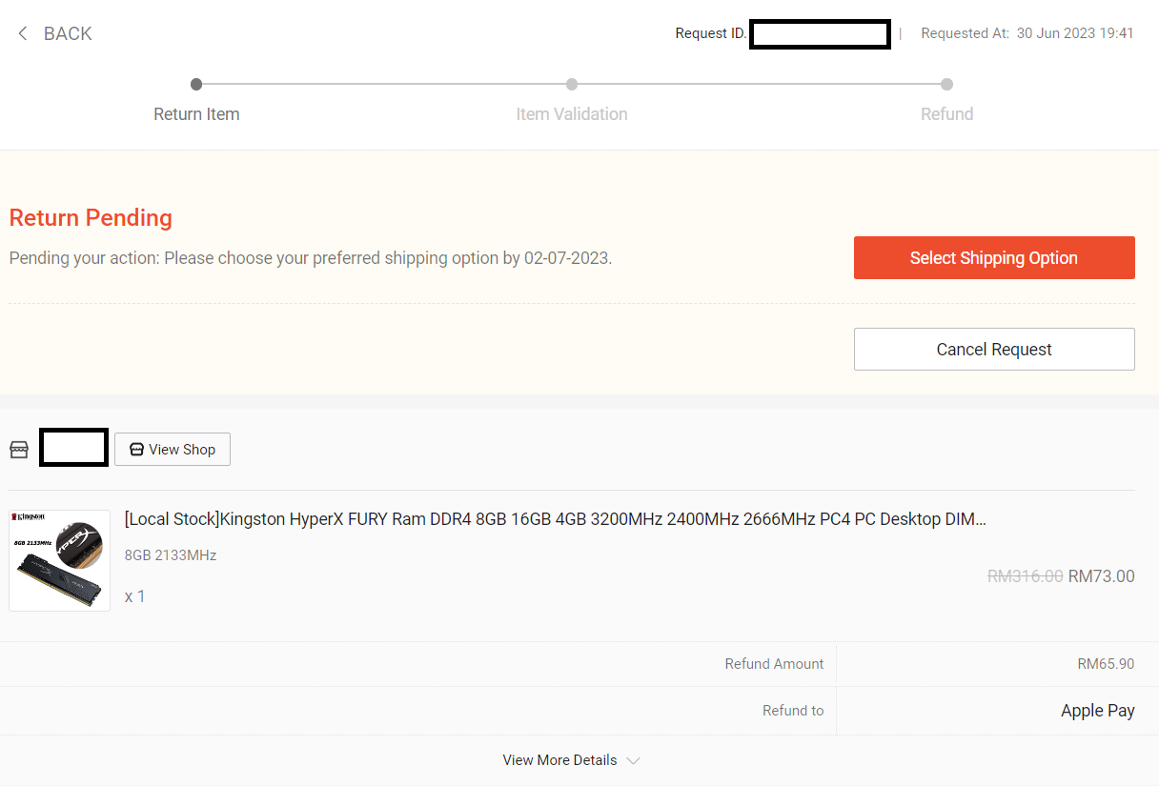Click the Return Item step dot

click(196, 84)
